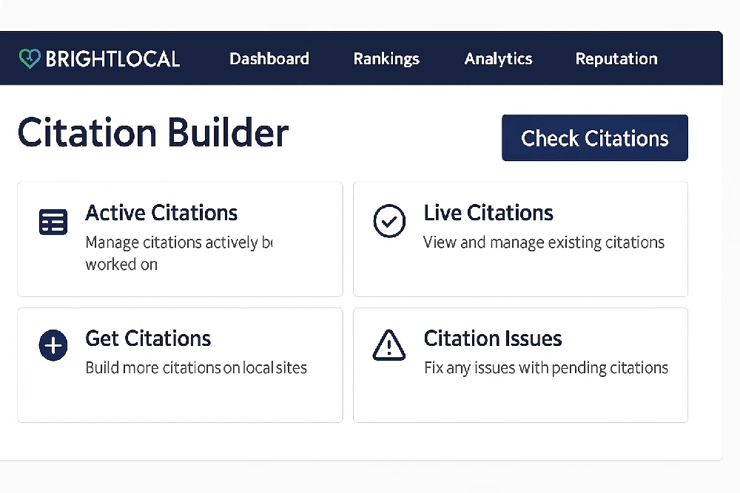Click the BrightLocal heart logo icon
This screenshot has width=740, height=493.
(x=30, y=58)
